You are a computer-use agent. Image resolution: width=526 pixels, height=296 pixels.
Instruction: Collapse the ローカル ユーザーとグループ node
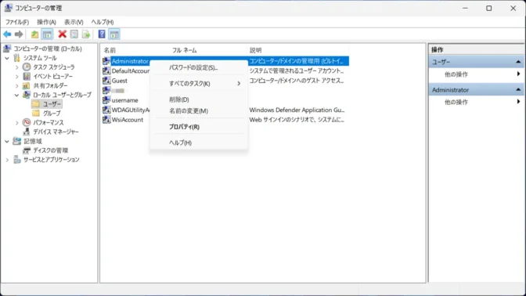16,95
